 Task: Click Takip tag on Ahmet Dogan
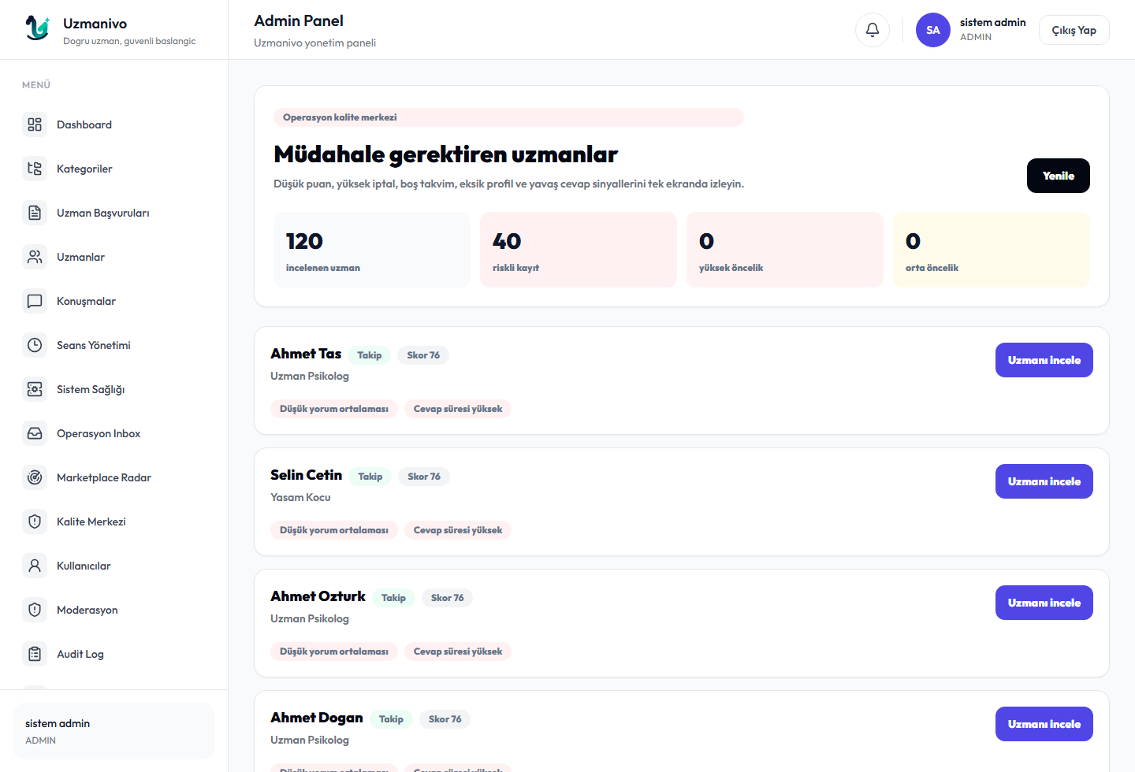pos(391,719)
